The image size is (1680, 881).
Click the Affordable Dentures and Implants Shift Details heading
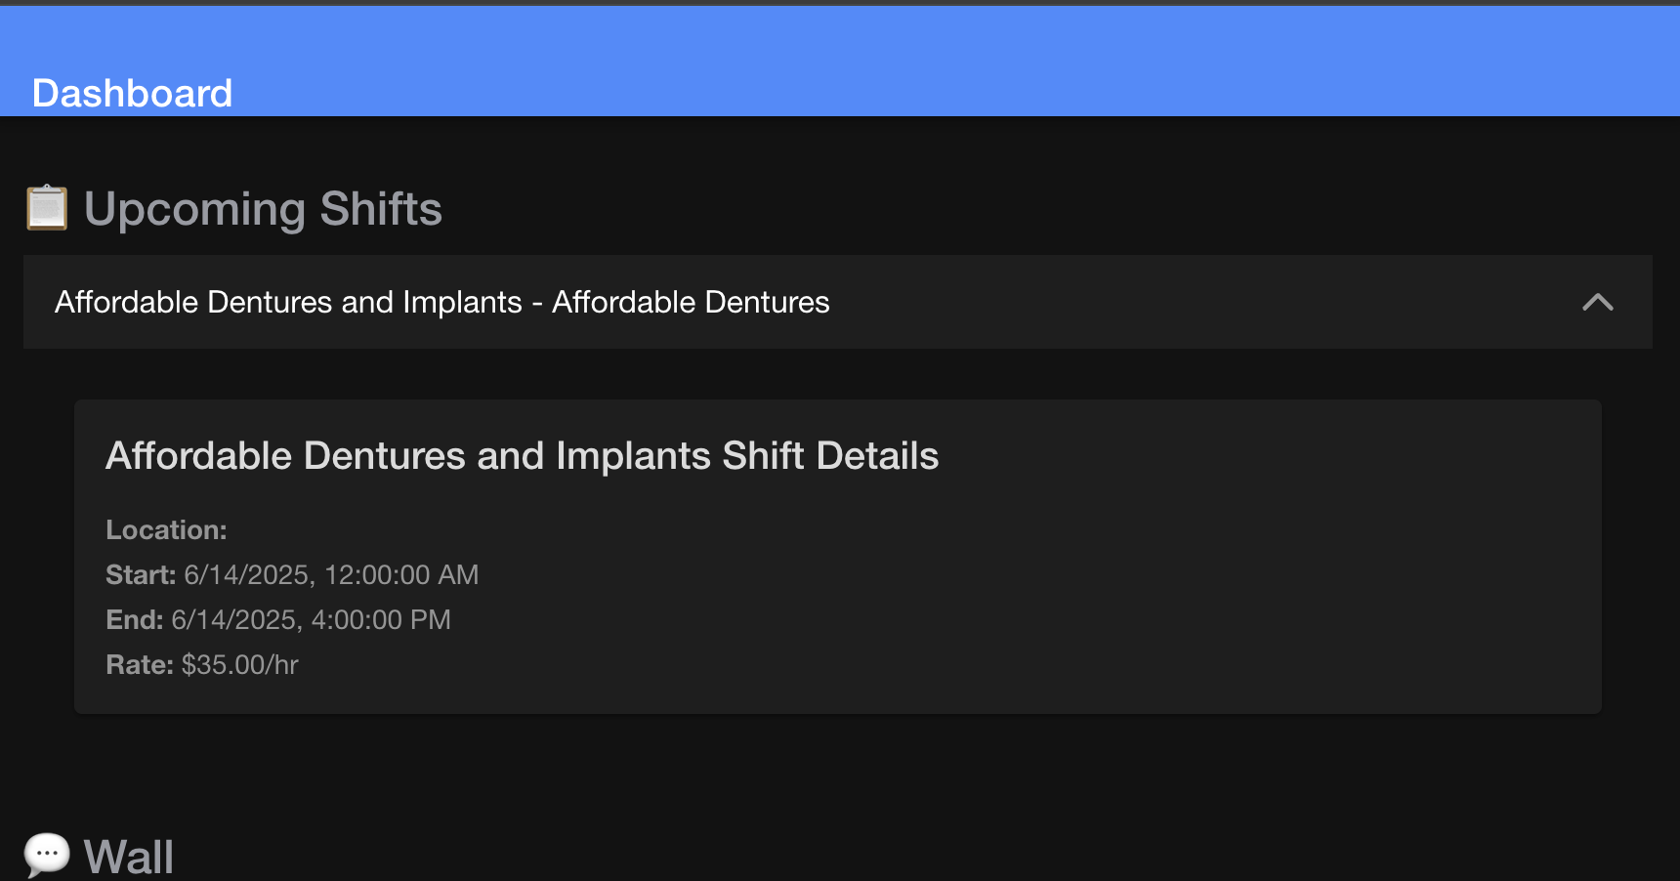point(522,456)
